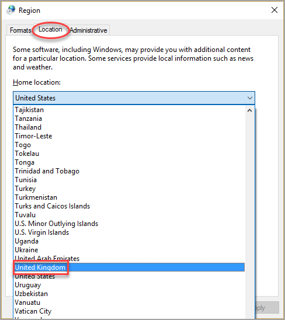285x320 pixels.
Task: Click the Region globe icon in title bar
Action: pyautogui.click(x=11, y=10)
